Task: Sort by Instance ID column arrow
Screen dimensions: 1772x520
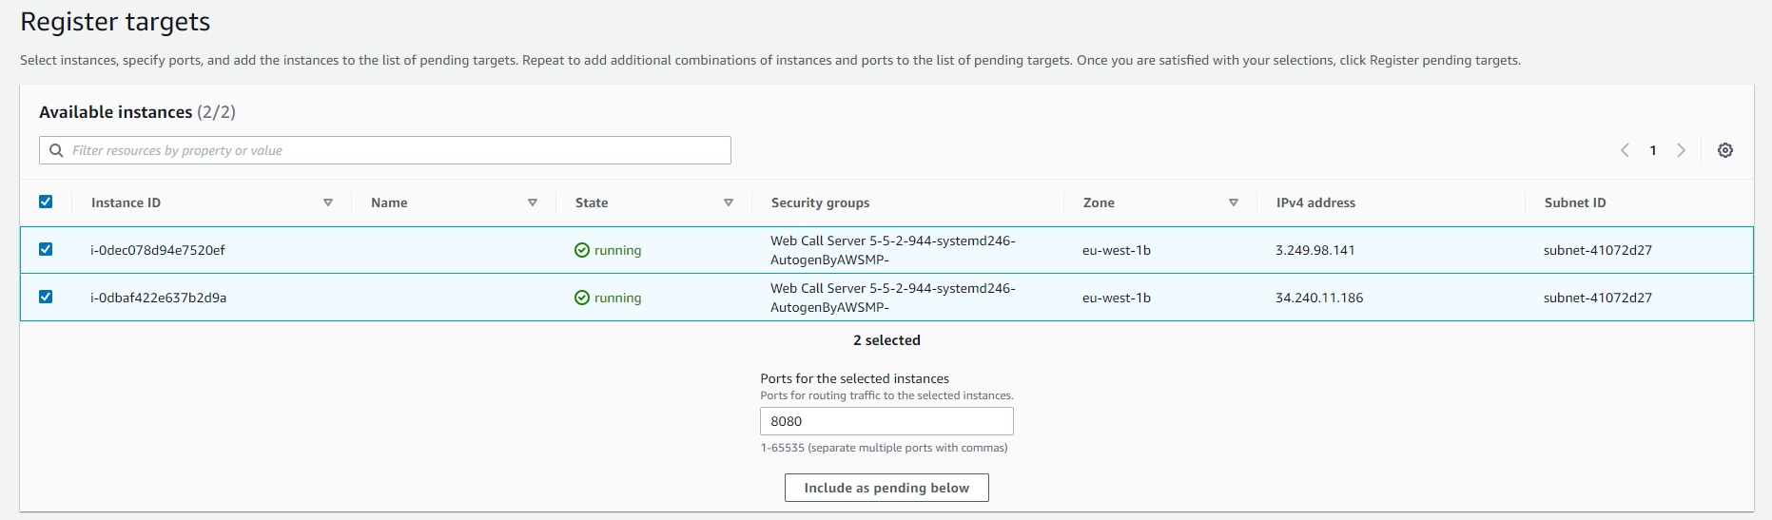Action: [x=328, y=202]
